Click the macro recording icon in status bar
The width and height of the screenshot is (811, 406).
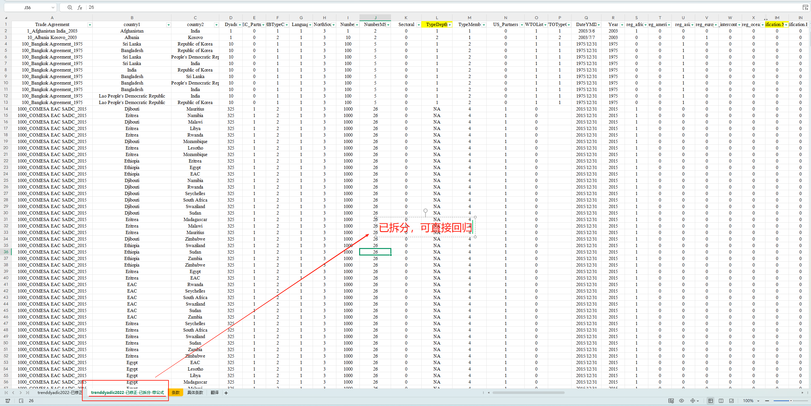pyautogui.click(x=8, y=401)
